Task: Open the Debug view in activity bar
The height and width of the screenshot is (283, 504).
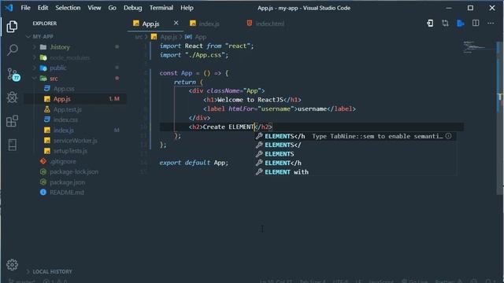Action: point(13,97)
